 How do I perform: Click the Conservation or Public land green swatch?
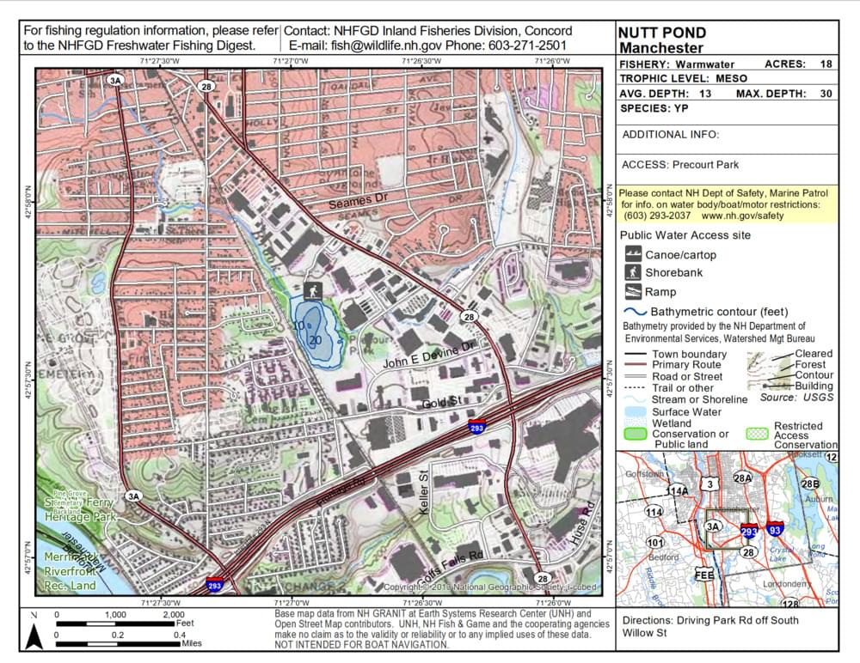tap(635, 435)
